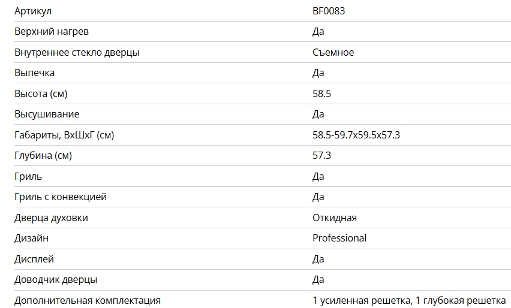The width and height of the screenshot is (511, 308).
Task: Select "Внутреннее стекло дверцы" label
Action: click(x=77, y=52)
